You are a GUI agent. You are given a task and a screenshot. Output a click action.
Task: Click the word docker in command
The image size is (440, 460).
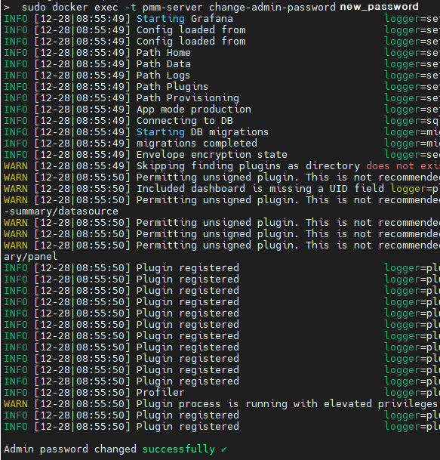(x=70, y=7)
